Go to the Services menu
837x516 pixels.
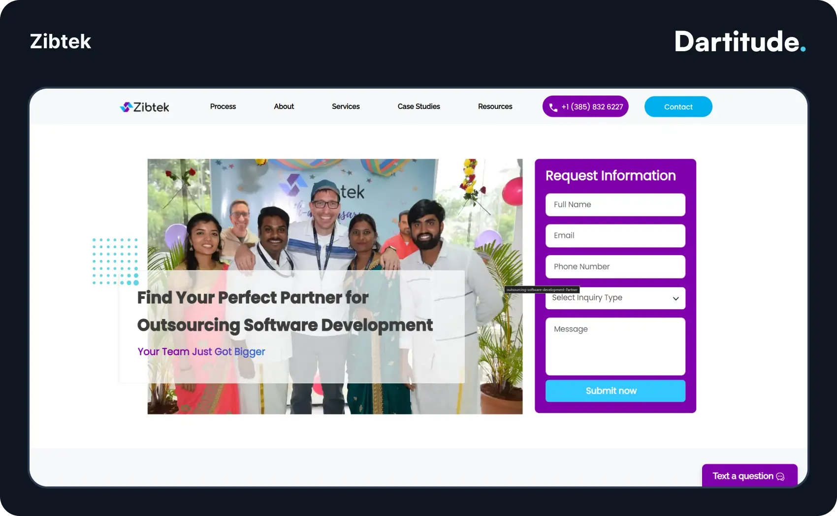(346, 106)
